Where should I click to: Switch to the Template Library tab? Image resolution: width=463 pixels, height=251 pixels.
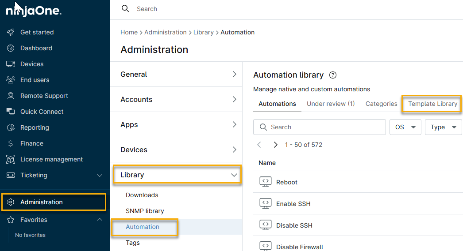tap(432, 104)
